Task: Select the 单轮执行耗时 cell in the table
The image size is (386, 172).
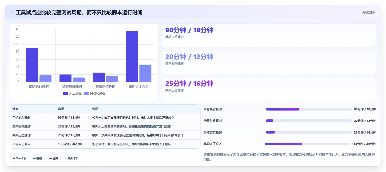Action: 22,118
